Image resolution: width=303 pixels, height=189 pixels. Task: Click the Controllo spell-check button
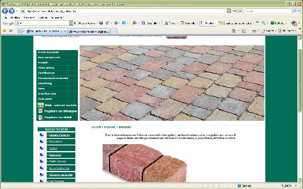tap(188, 23)
